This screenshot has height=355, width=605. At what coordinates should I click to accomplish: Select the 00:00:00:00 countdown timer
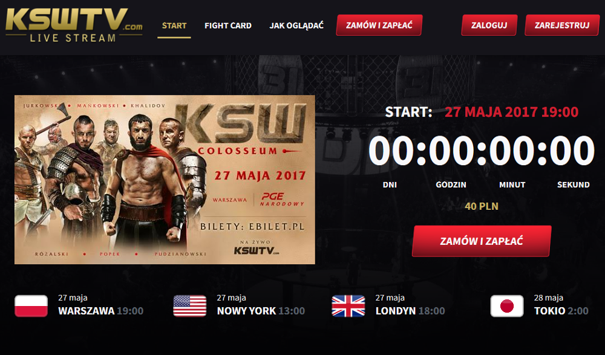pyautogui.click(x=482, y=151)
